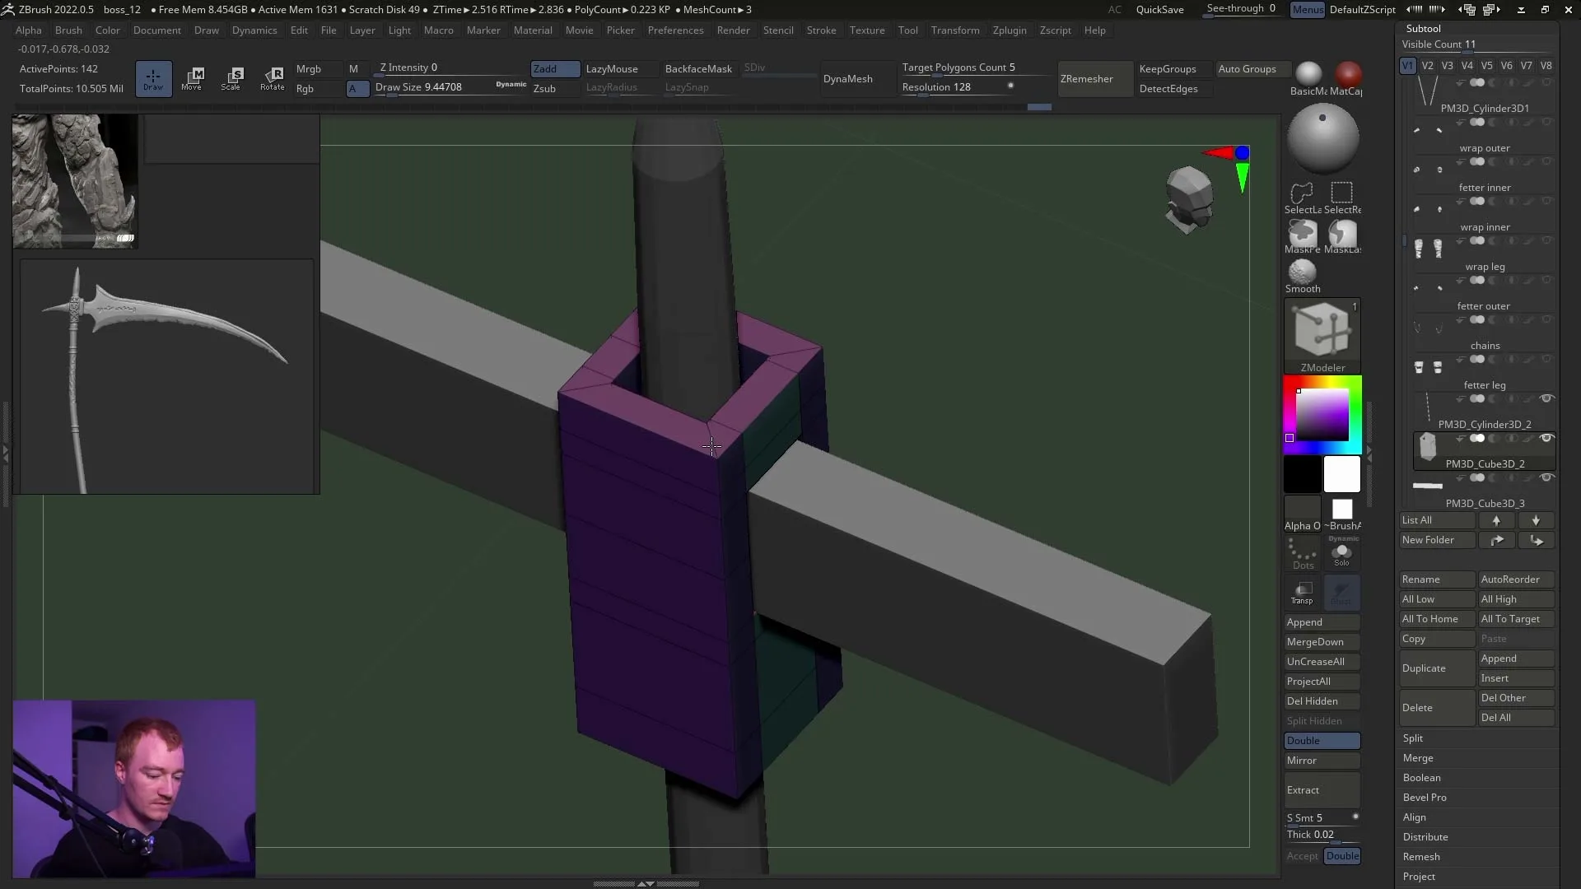Screen dimensions: 1581x889
Task: Open the Zplugin menu
Action: coord(1010,30)
